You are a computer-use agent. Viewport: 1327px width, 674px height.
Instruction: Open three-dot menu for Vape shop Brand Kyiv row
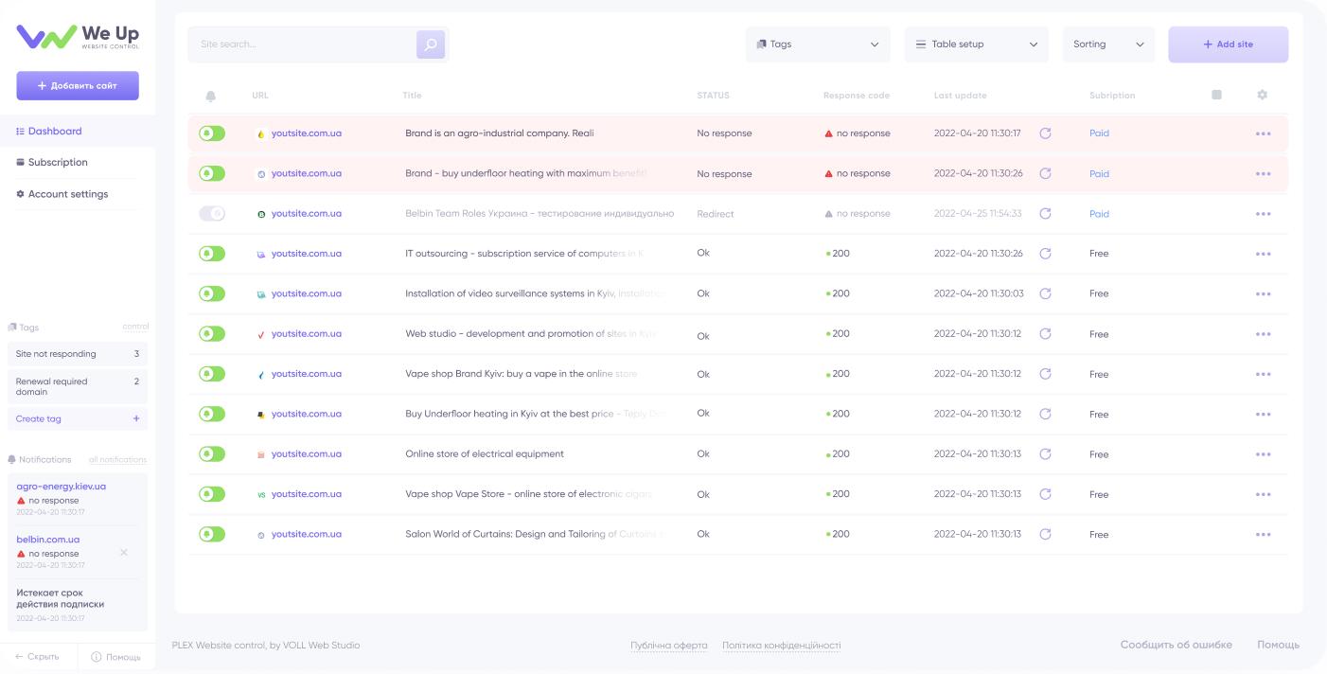1263,375
